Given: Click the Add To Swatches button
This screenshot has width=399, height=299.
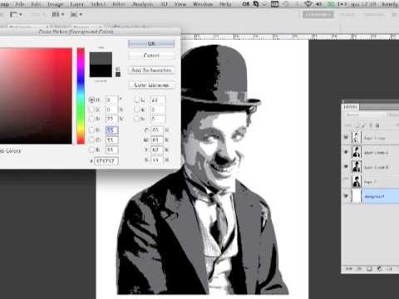Looking at the screenshot, I should pyautogui.click(x=151, y=71).
